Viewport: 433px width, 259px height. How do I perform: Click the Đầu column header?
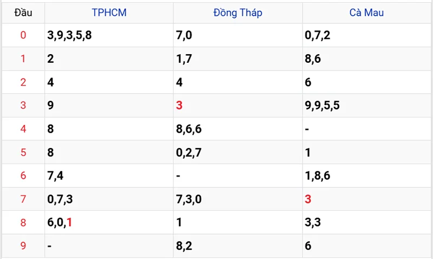[x=23, y=12]
